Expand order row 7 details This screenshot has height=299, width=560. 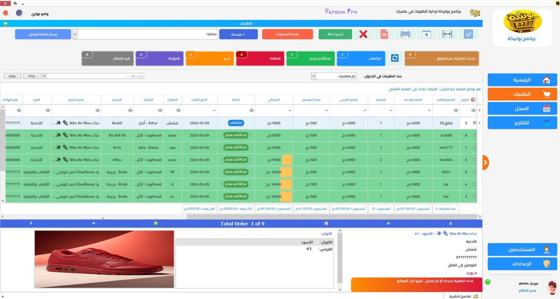click(x=475, y=147)
